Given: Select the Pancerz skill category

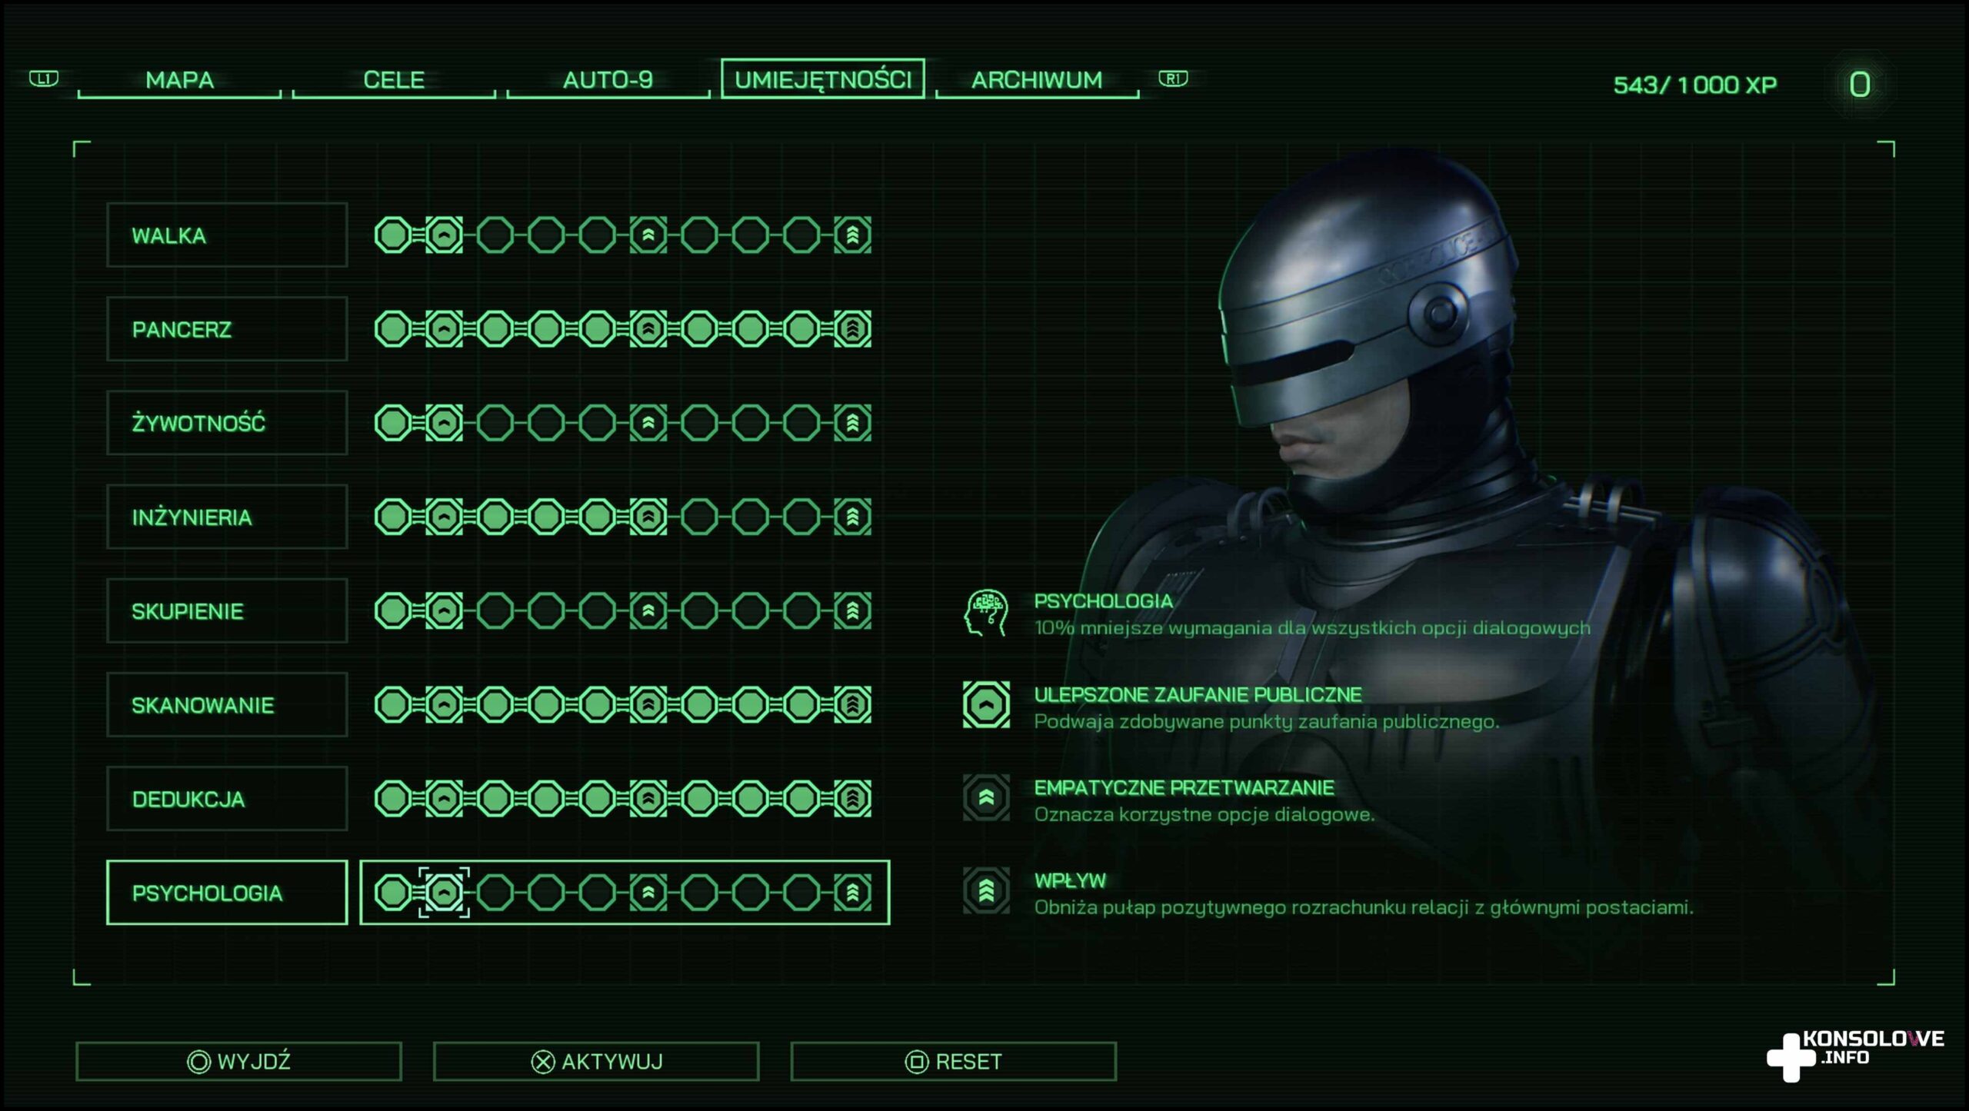Looking at the screenshot, I should point(227,329).
